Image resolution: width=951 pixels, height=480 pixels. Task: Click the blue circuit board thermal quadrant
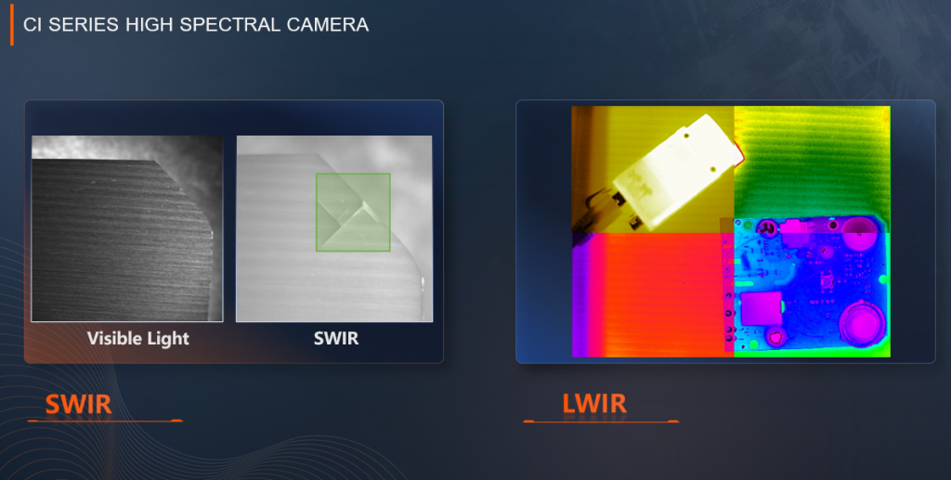coord(811,287)
